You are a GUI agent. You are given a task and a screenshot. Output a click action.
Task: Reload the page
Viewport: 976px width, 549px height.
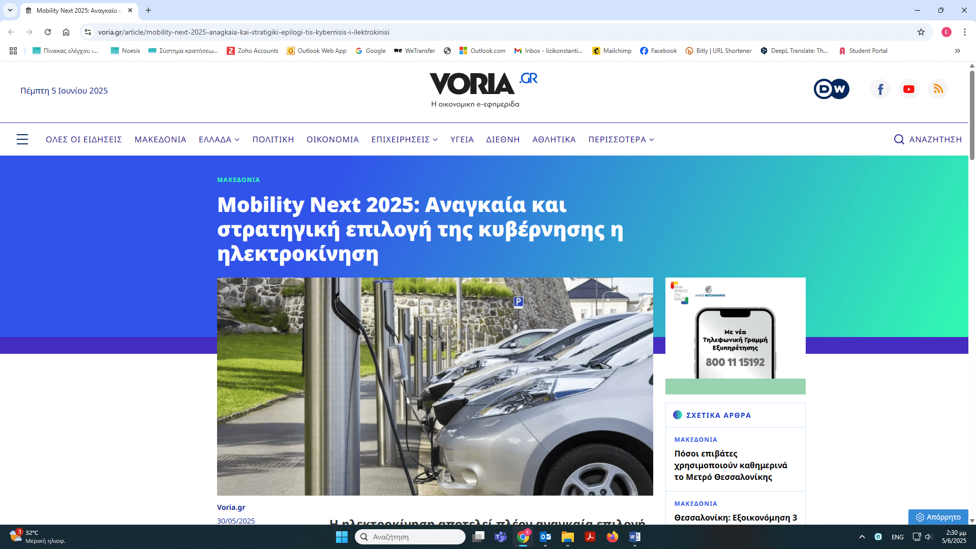48,32
